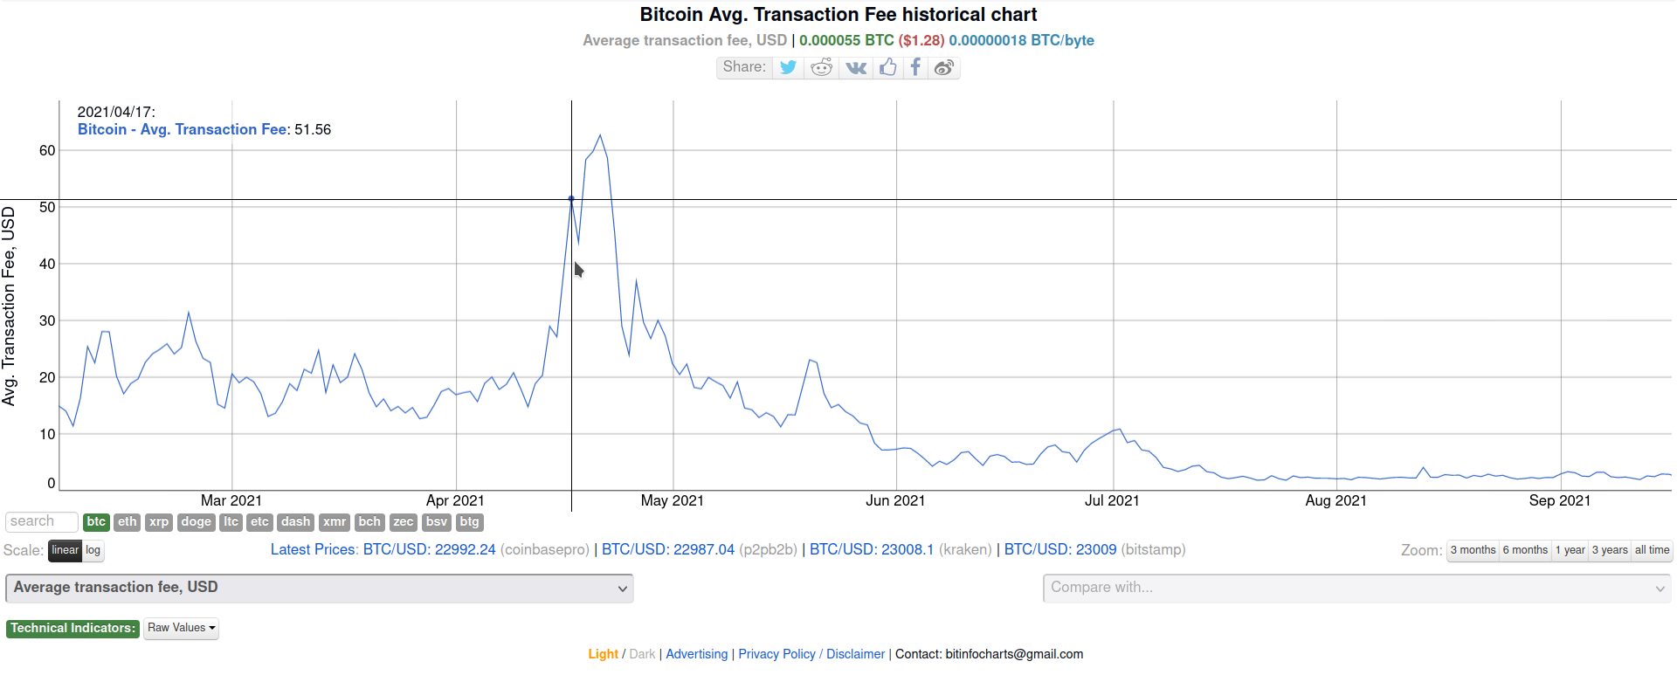The width and height of the screenshot is (1677, 682).
Task: Share chart on Reddit
Action: click(x=822, y=67)
